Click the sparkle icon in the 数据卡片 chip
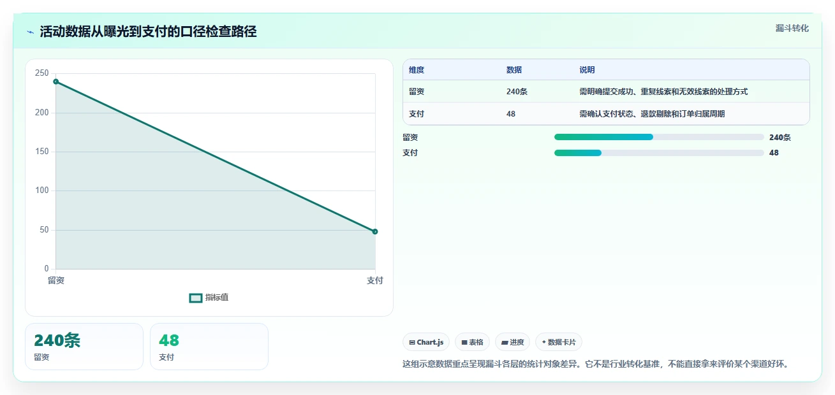The image size is (835, 395). [x=544, y=342]
